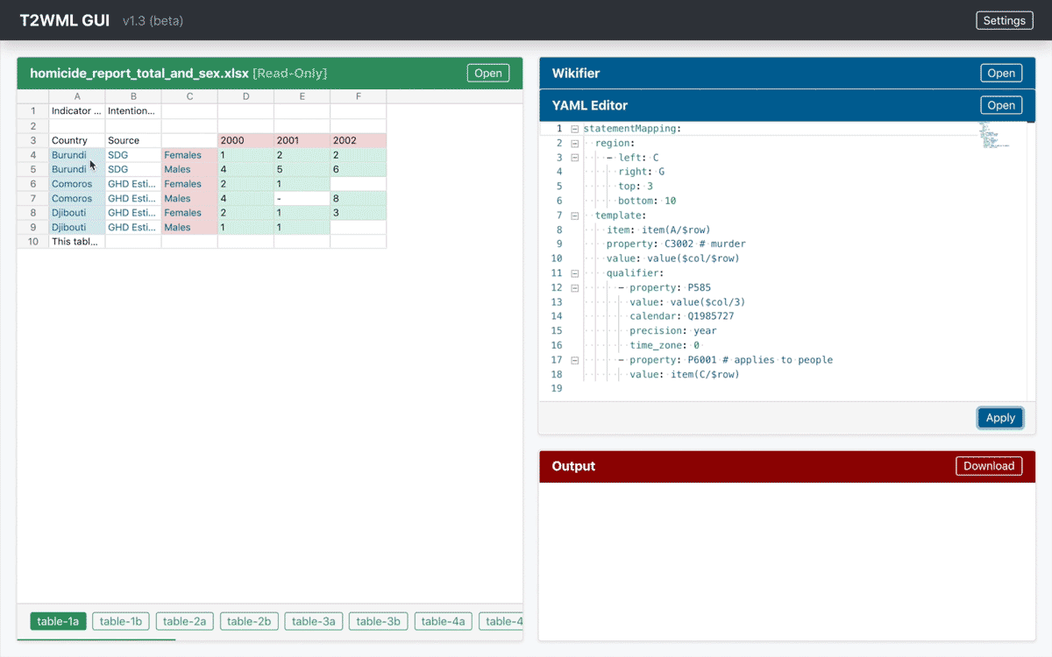Switch to the table-3b sheet tab
Screen dimensions: 1052x657
coord(378,621)
